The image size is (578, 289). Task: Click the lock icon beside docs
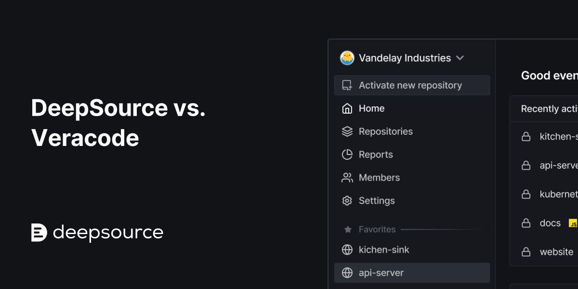point(526,223)
